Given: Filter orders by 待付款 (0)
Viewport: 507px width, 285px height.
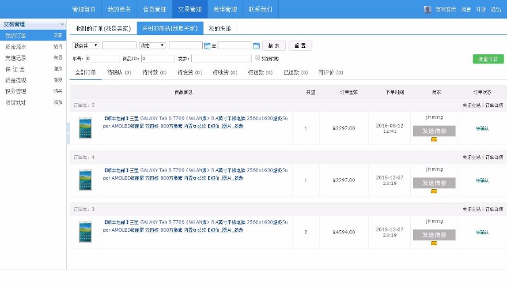Looking at the screenshot, I should click(155, 72).
